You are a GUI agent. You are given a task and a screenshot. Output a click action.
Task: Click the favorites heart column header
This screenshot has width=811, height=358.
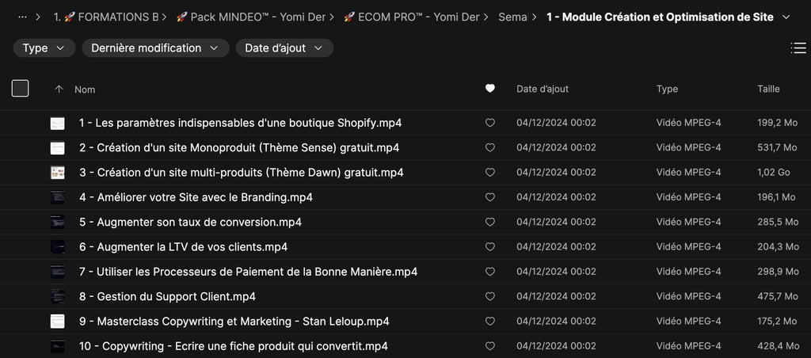(x=489, y=89)
